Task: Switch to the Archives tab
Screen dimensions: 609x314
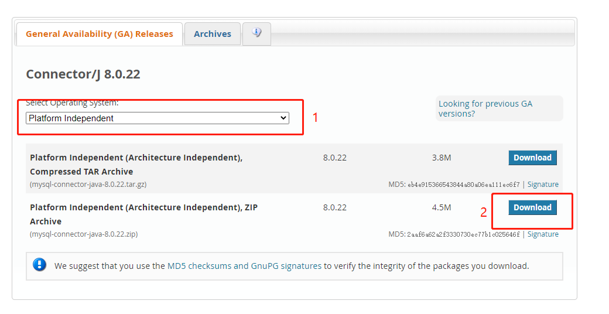Action: coord(213,34)
